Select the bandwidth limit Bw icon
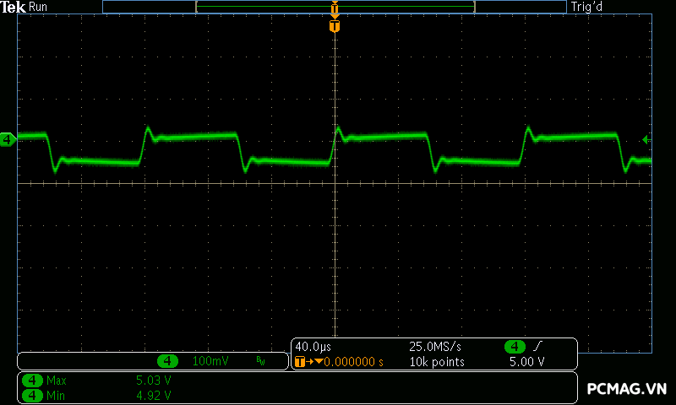This screenshot has height=405, width=676. [260, 361]
